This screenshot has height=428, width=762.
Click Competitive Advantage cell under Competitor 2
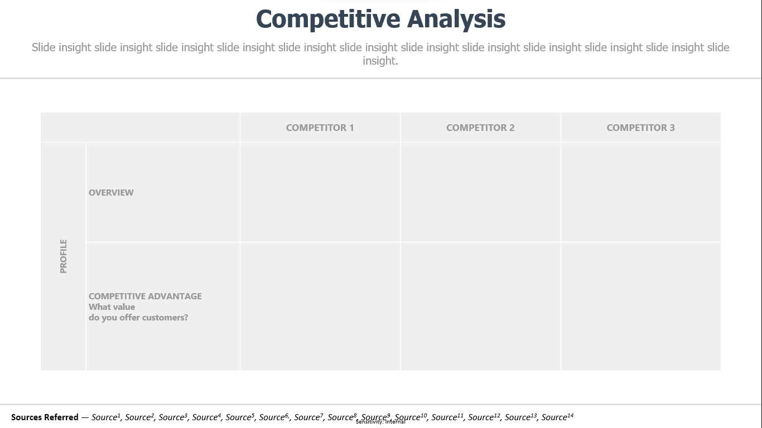click(480, 307)
